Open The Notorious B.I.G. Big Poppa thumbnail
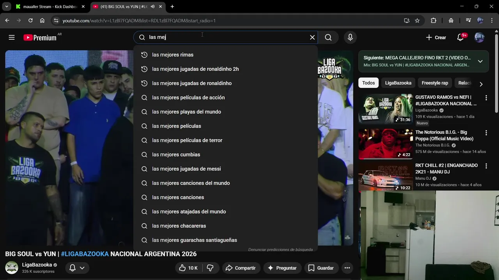 coord(386,144)
